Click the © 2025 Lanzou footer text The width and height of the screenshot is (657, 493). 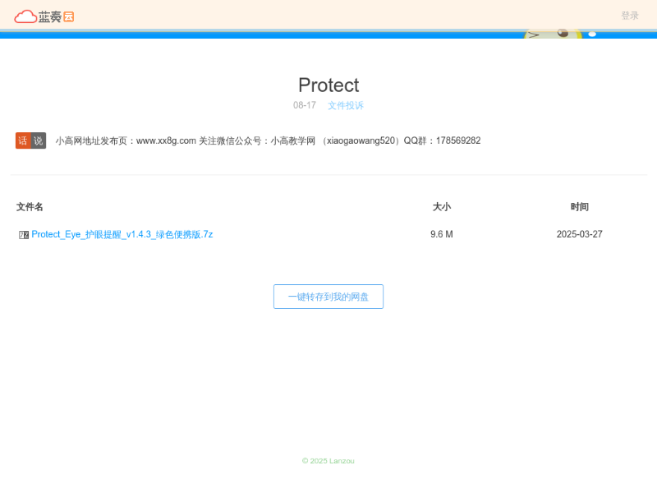[328, 461]
